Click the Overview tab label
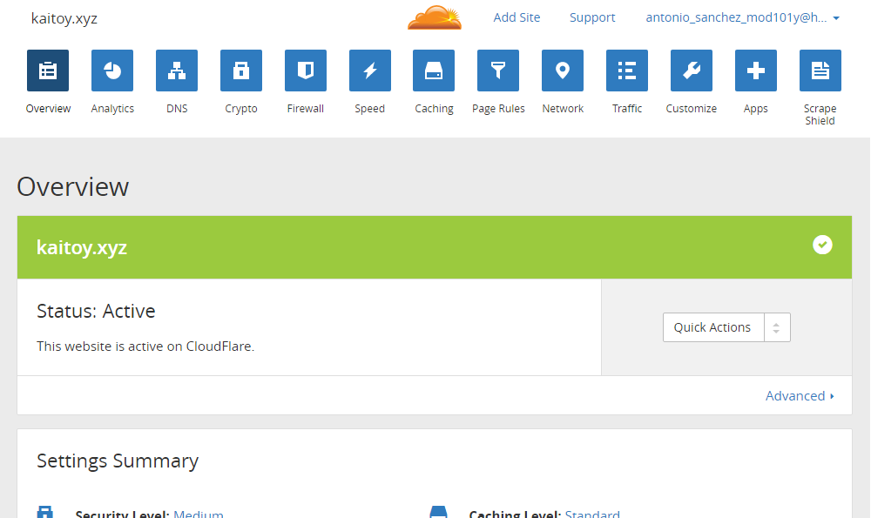The height and width of the screenshot is (518, 871). click(48, 109)
